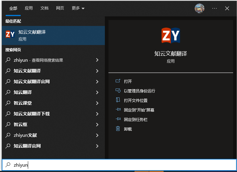Select 固定到任务栏 action
237x172 pixels.
tap(136, 120)
